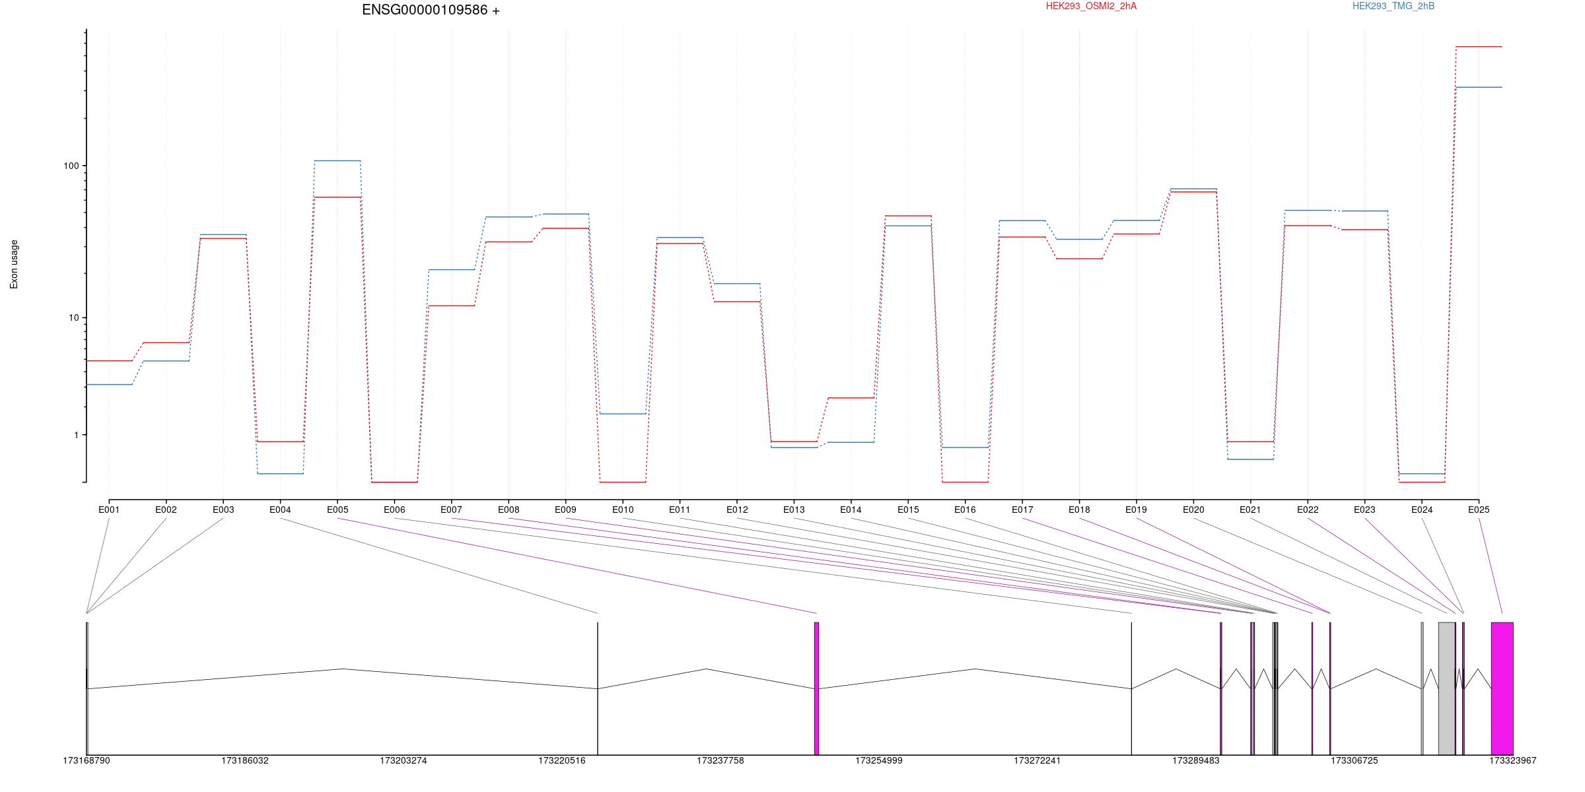This screenshot has height=792, width=1585.
Task: Click exon label E012
Action: [x=737, y=510]
